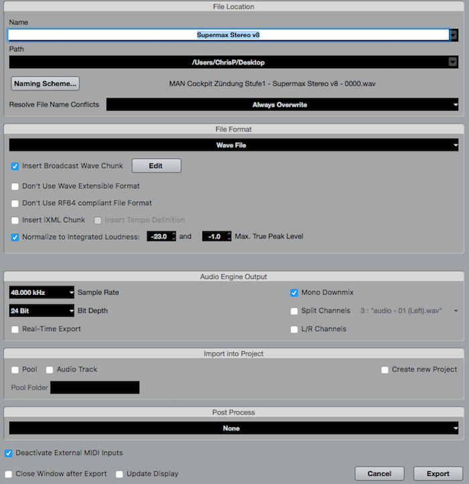
Task: Enable Real-Time Export checkbox
Action: coord(15,329)
